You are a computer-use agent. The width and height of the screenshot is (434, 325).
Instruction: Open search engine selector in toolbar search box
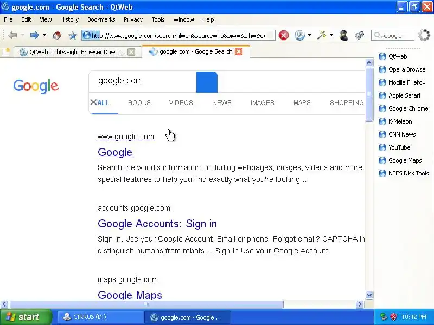tap(378, 35)
